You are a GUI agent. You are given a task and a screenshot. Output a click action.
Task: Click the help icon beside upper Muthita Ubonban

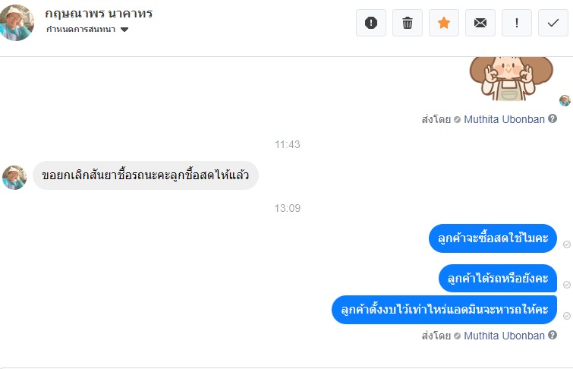pos(553,119)
